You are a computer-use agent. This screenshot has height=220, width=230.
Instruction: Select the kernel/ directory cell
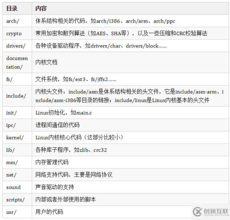(17, 138)
